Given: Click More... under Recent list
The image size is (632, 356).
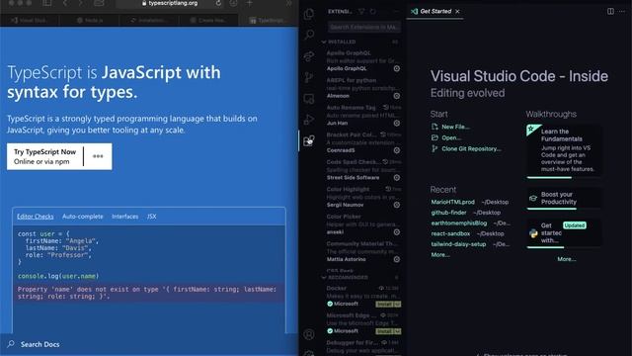Looking at the screenshot, I should pyautogui.click(x=440, y=255).
